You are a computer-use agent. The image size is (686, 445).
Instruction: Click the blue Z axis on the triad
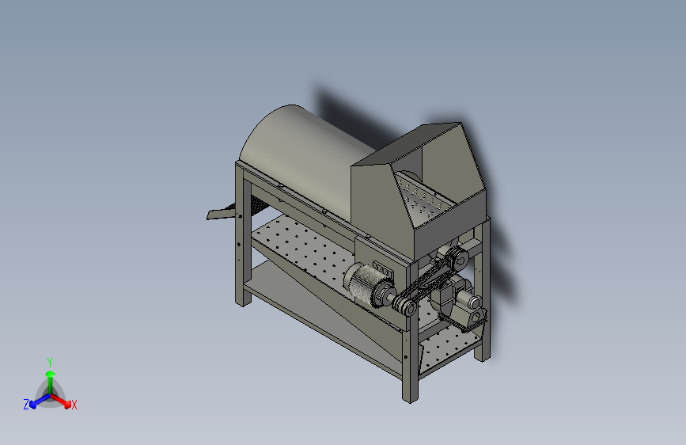tap(40, 401)
